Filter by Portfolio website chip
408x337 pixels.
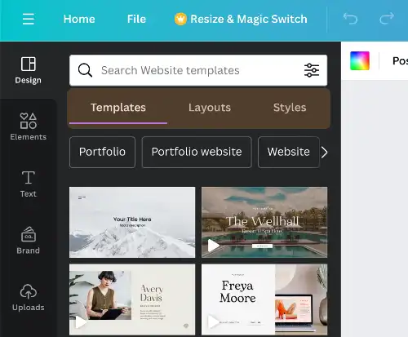(197, 152)
